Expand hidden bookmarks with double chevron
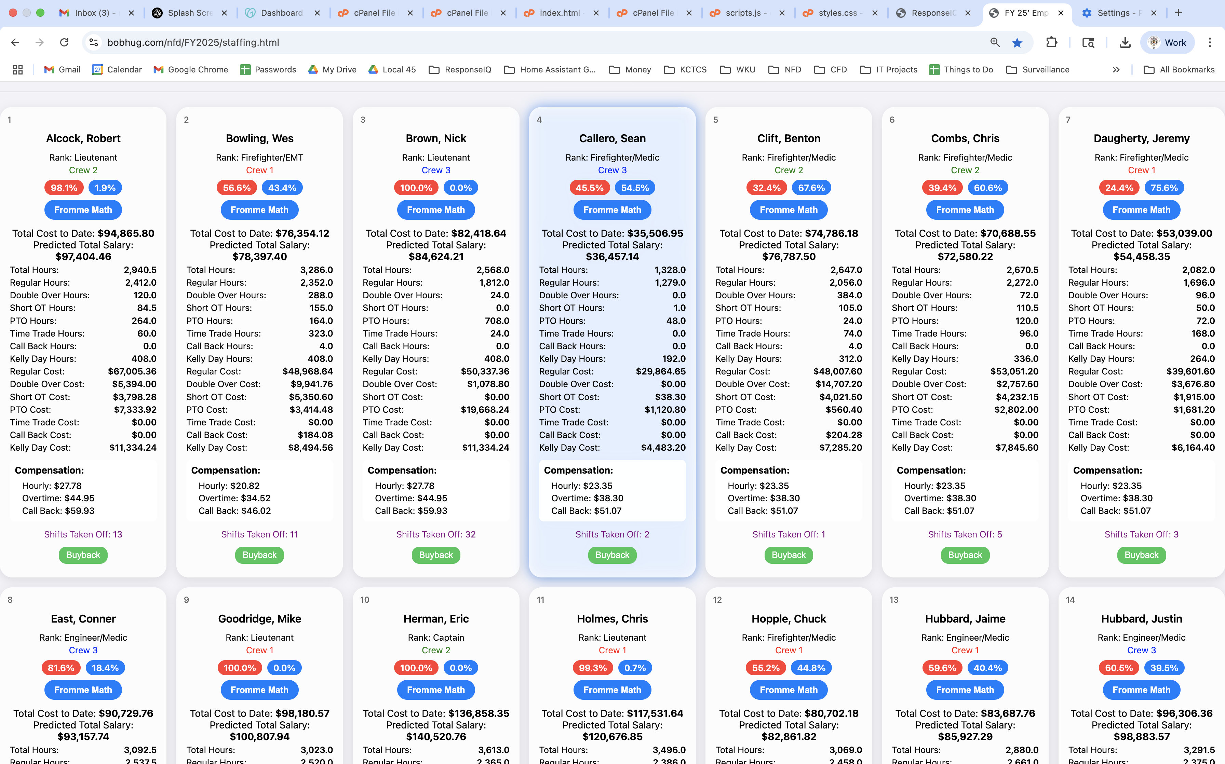 pyautogui.click(x=1116, y=70)
